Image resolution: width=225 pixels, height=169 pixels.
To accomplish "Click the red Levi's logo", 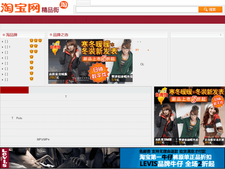I will tap(5, 158).
